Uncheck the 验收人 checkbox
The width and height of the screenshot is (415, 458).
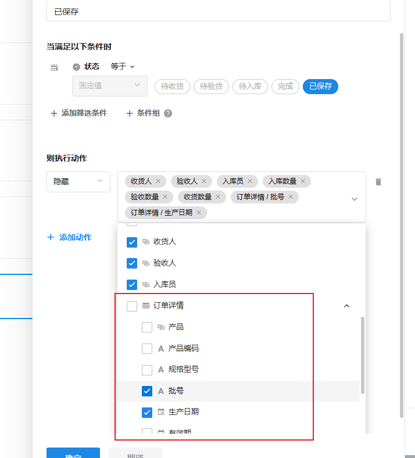(x=132, y=263)
